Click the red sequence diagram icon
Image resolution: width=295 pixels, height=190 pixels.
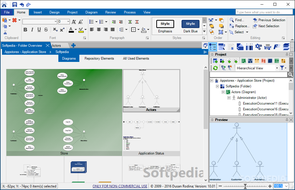point(263,61)
